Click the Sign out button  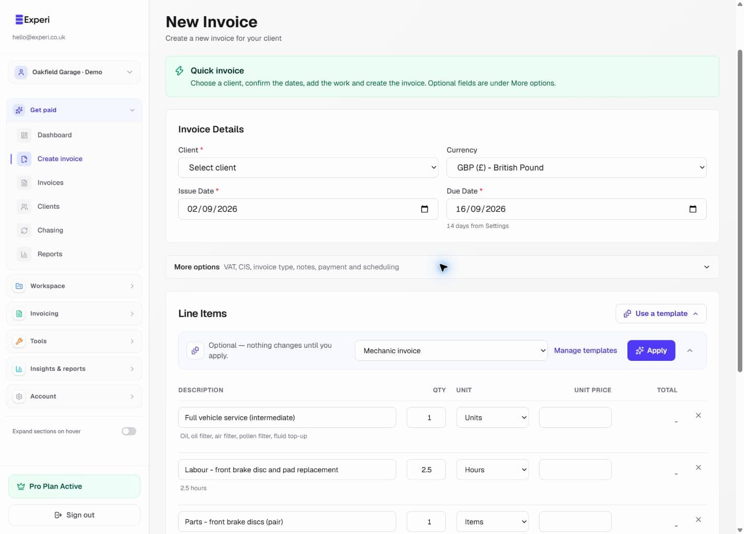tap(74, 515)
